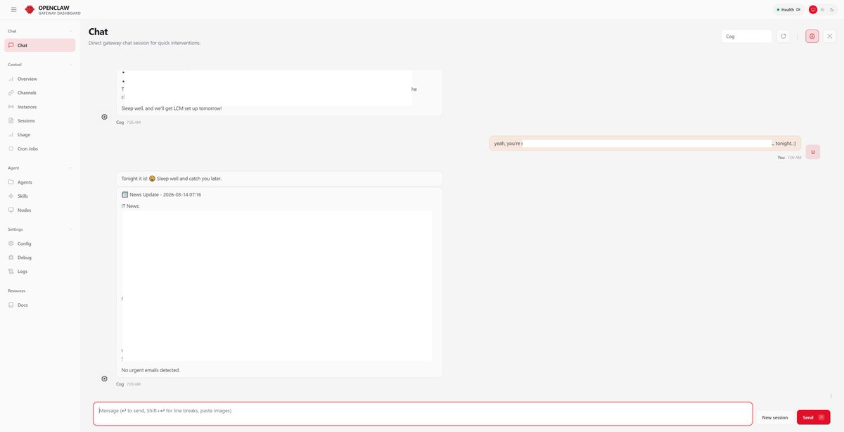This screenshot has width=844, height=432.
Task: Click the 'yeah, you're' user message bubble
Action: pos(645,143)
